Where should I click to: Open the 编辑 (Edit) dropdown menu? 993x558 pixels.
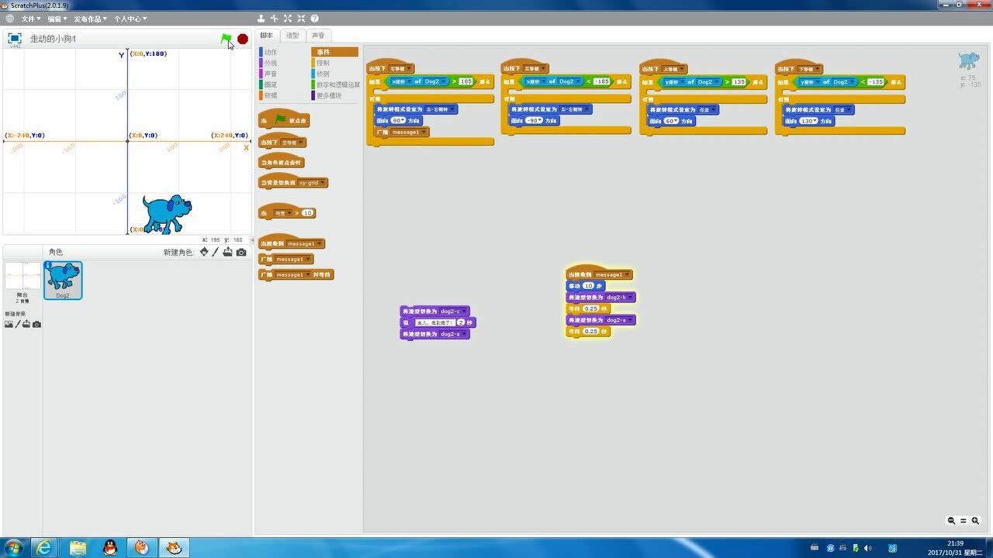coord(57,19)
